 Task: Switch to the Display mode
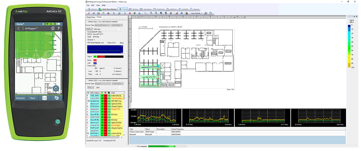[x=133, y=9]
